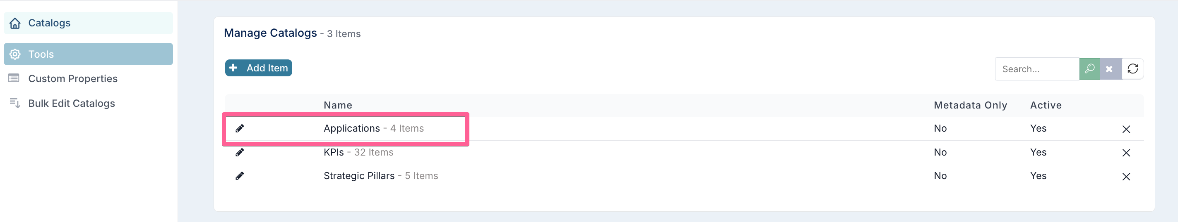1178x222 pixels.
Task: Click the pencil edit icon for Applications
Action: pos(240,129)
